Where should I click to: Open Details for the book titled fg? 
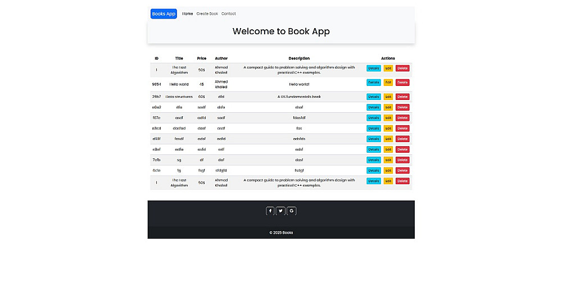(374, 171)
